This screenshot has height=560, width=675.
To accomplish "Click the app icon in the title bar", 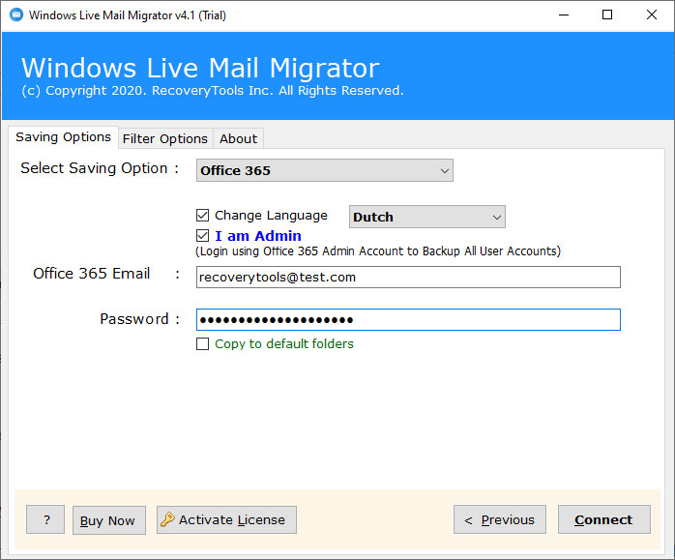I will point(16,15).
